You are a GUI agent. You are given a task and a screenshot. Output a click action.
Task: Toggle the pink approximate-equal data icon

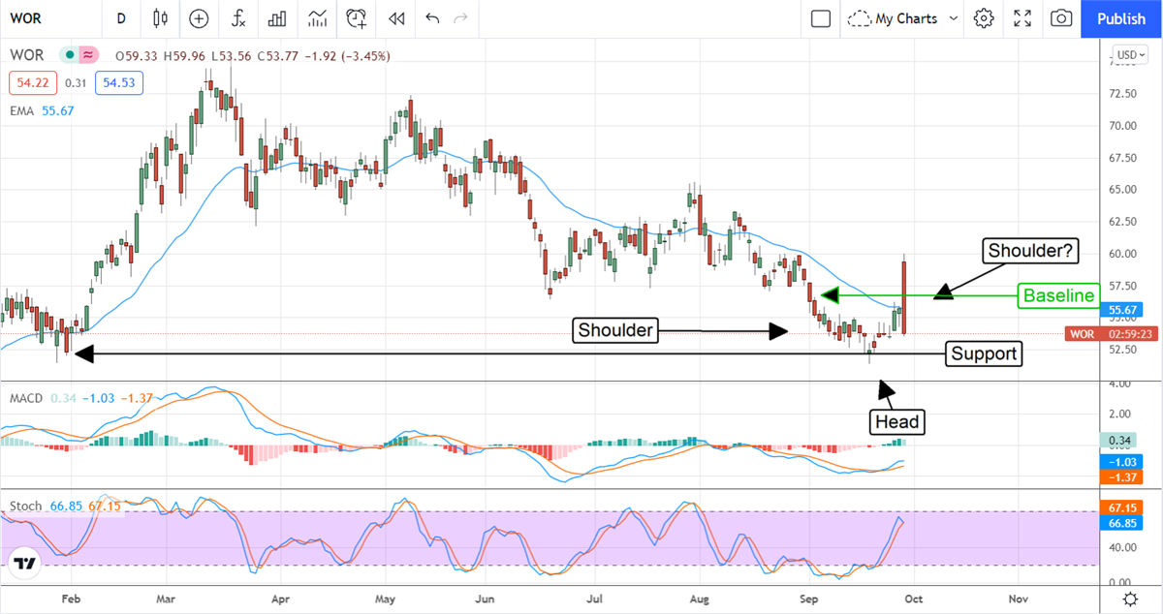[x=88, y=55]
